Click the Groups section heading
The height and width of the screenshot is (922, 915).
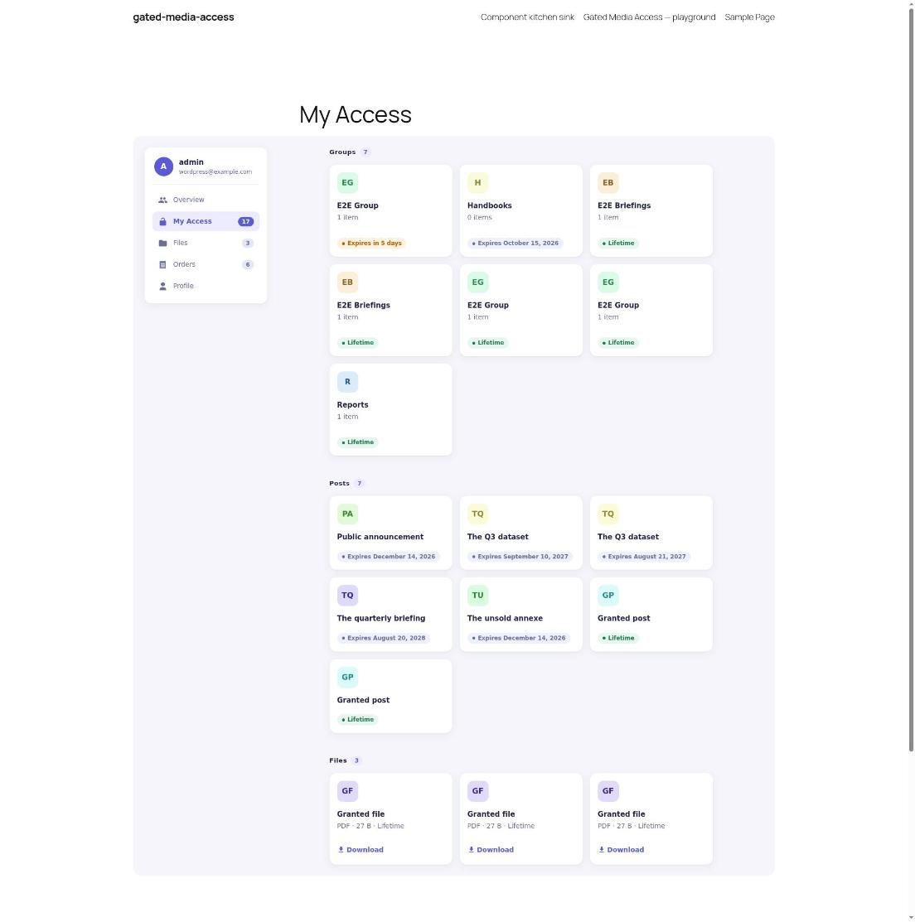click(342, 152)
